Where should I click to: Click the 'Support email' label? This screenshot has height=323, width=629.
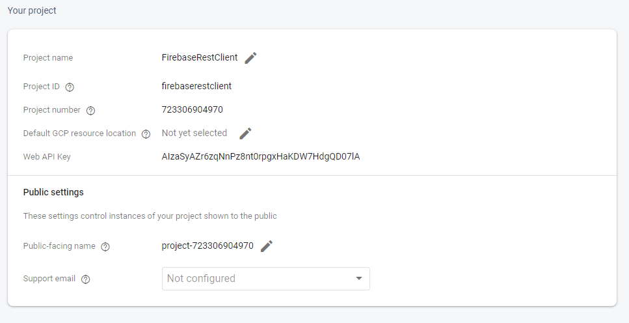(x=49, y=279)
